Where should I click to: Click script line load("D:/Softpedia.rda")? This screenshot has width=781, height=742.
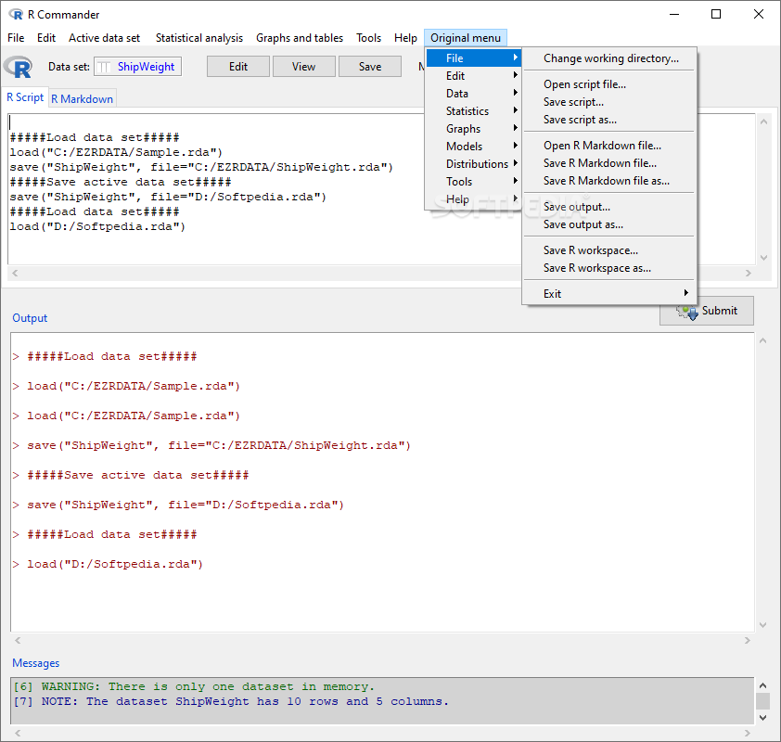click(97, 226)
